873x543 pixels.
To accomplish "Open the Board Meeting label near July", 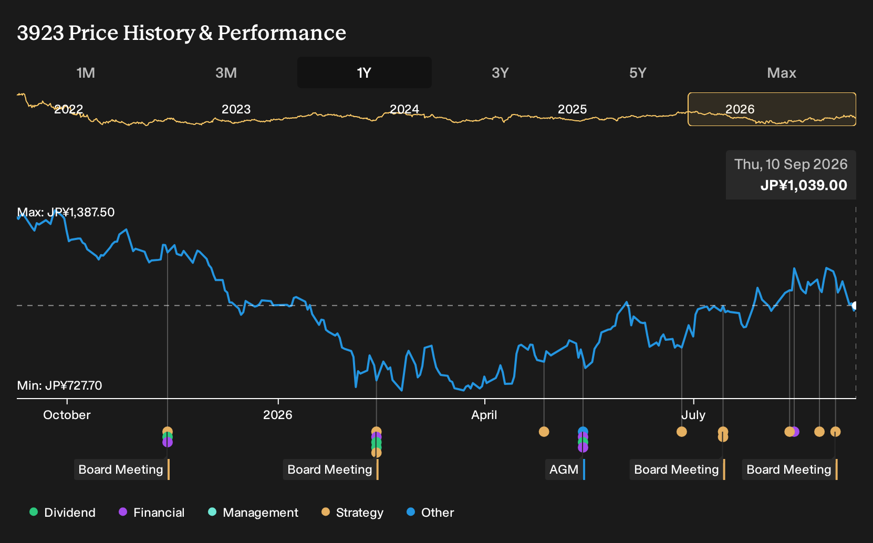I will [677, 469].
